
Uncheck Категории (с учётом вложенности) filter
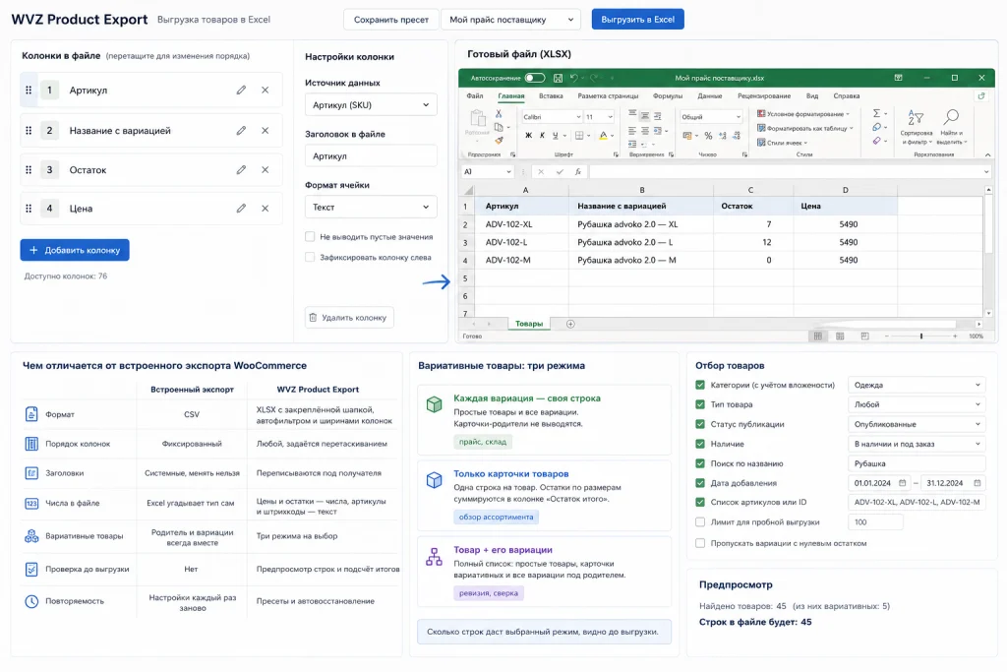coord(700,385)
